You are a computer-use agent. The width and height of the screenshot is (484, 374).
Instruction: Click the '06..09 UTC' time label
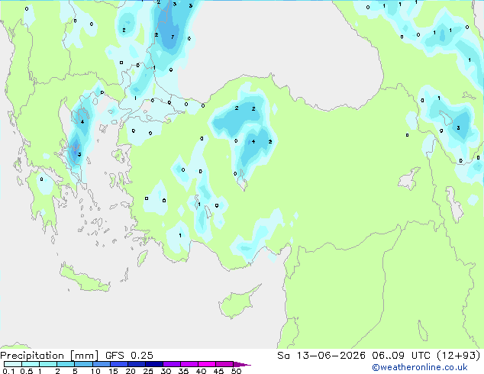click(401, 356)
